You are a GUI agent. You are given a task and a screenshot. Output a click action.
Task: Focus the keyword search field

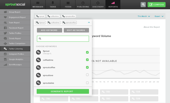[x=63, y=39]
